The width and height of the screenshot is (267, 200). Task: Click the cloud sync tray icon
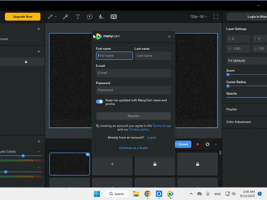[x=199, y=194]
